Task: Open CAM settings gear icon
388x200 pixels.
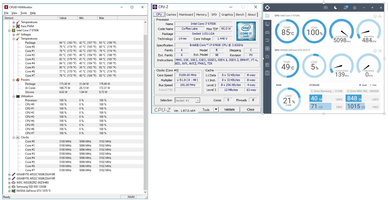Action: (355, 8)
